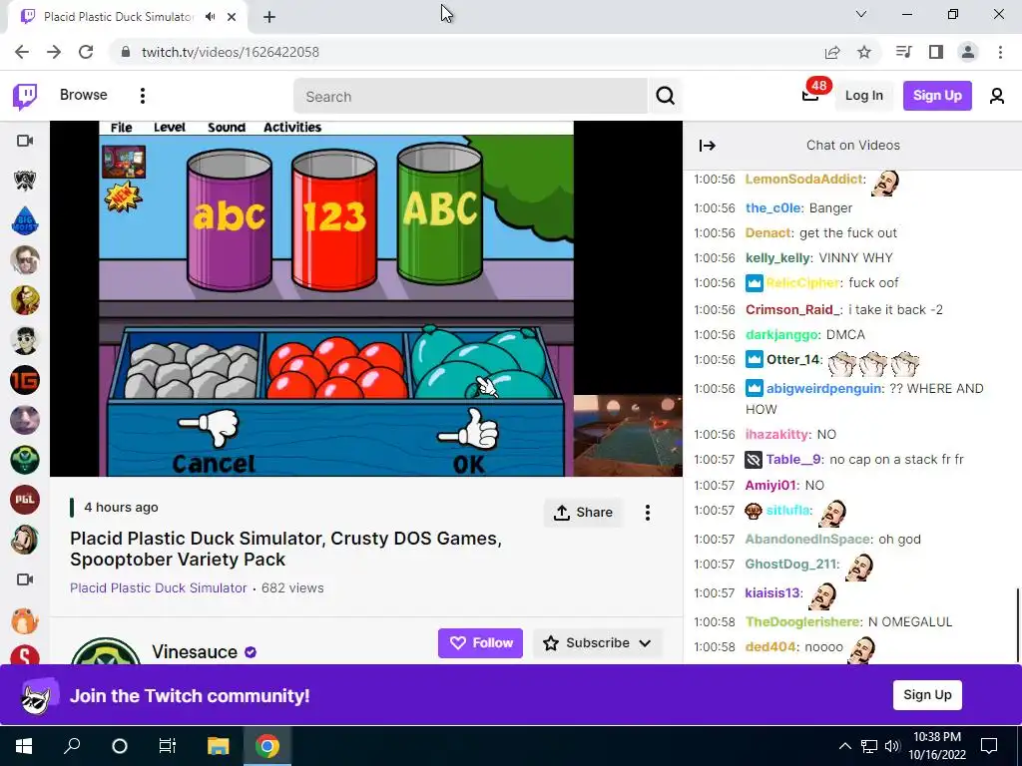1022x766 pixels.
Task: Select the purple abc can
Action: tap(230, 218)
